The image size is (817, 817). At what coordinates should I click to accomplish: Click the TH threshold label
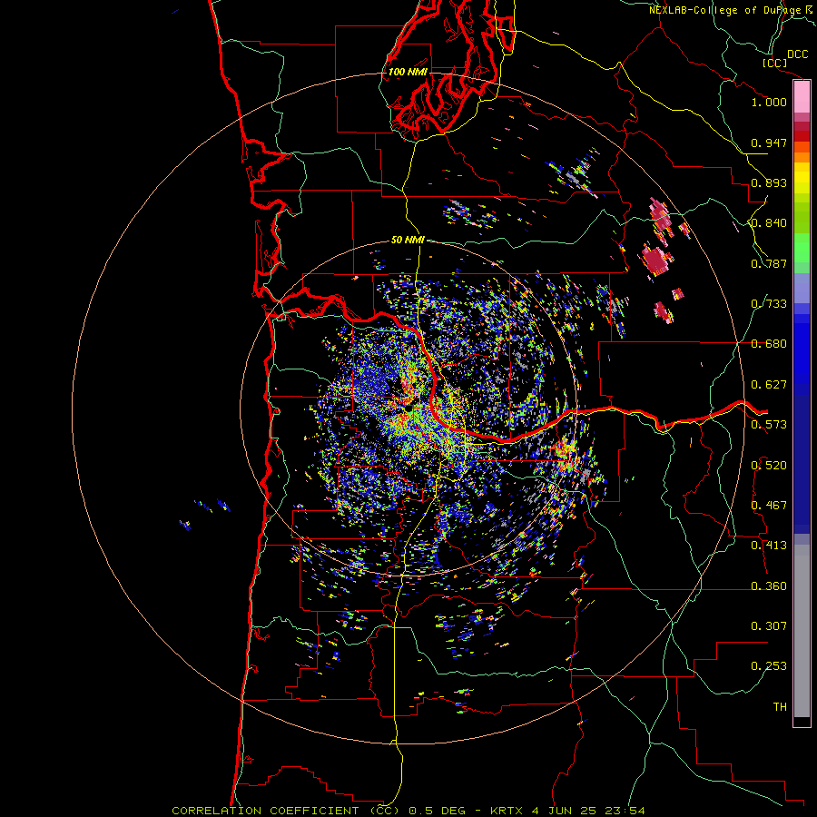[780, 707]
